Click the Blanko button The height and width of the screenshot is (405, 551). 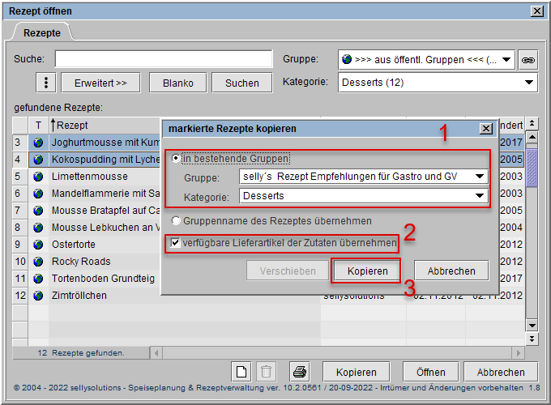(x=177, y=83)
